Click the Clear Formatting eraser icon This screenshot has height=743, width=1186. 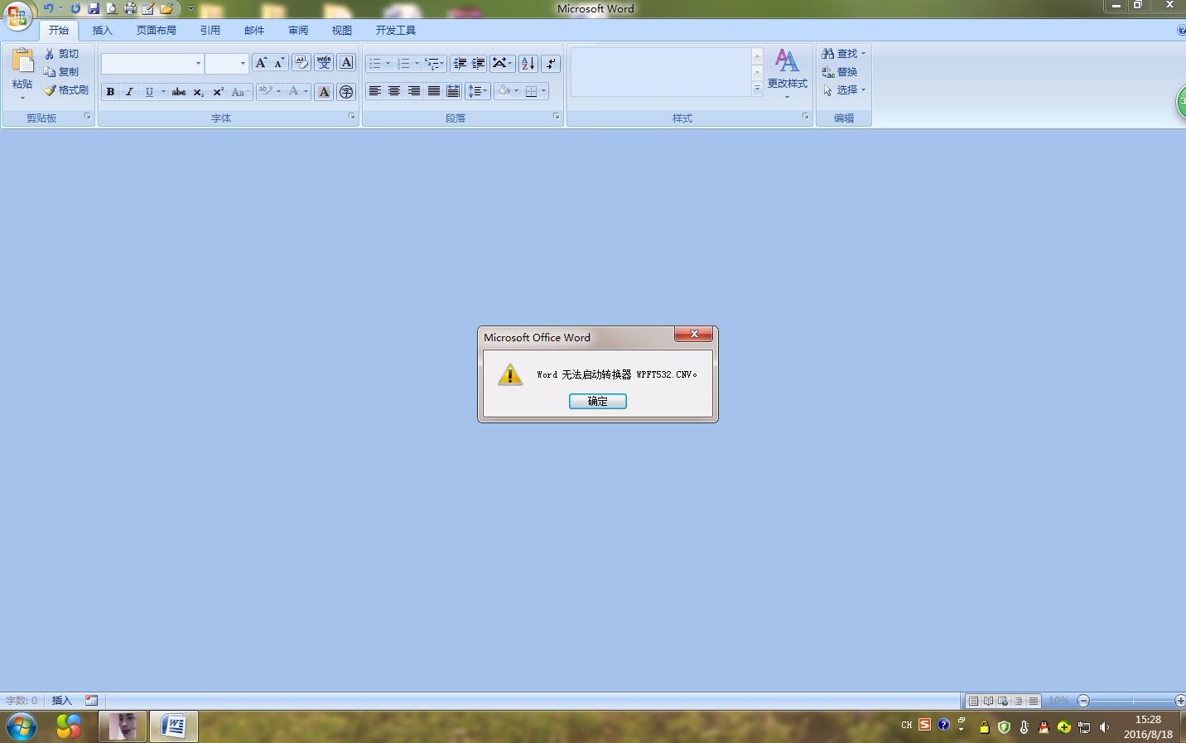pos(301,63)
